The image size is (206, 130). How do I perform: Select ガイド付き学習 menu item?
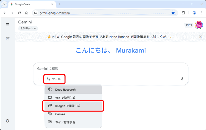(x=73, y=122)
